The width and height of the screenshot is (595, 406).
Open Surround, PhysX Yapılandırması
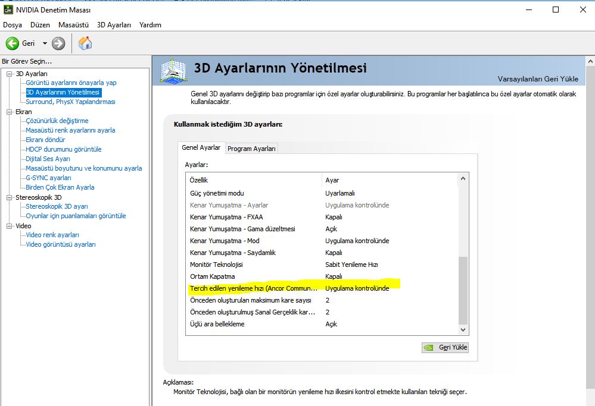click(x=71, y=102)
